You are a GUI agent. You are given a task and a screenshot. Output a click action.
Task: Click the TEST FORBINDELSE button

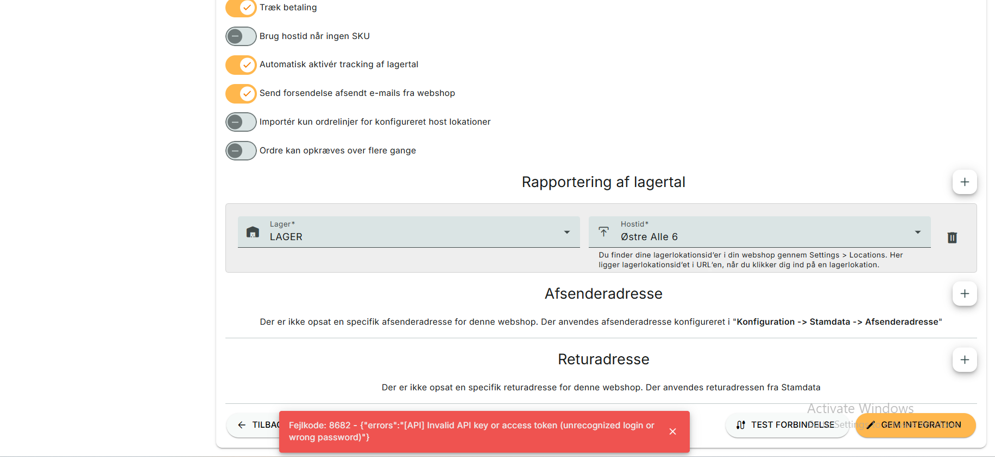tap(787, 425)
